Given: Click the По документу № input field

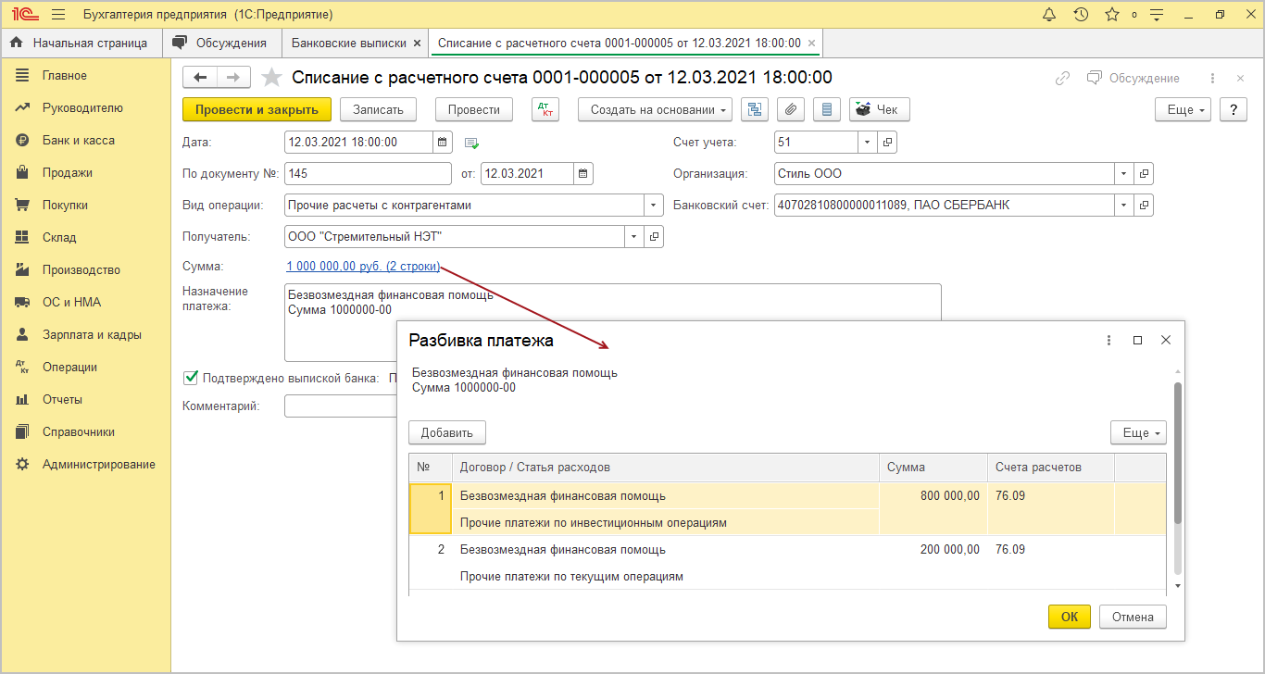Looking at the screenshot, I should tap(368, 174).
